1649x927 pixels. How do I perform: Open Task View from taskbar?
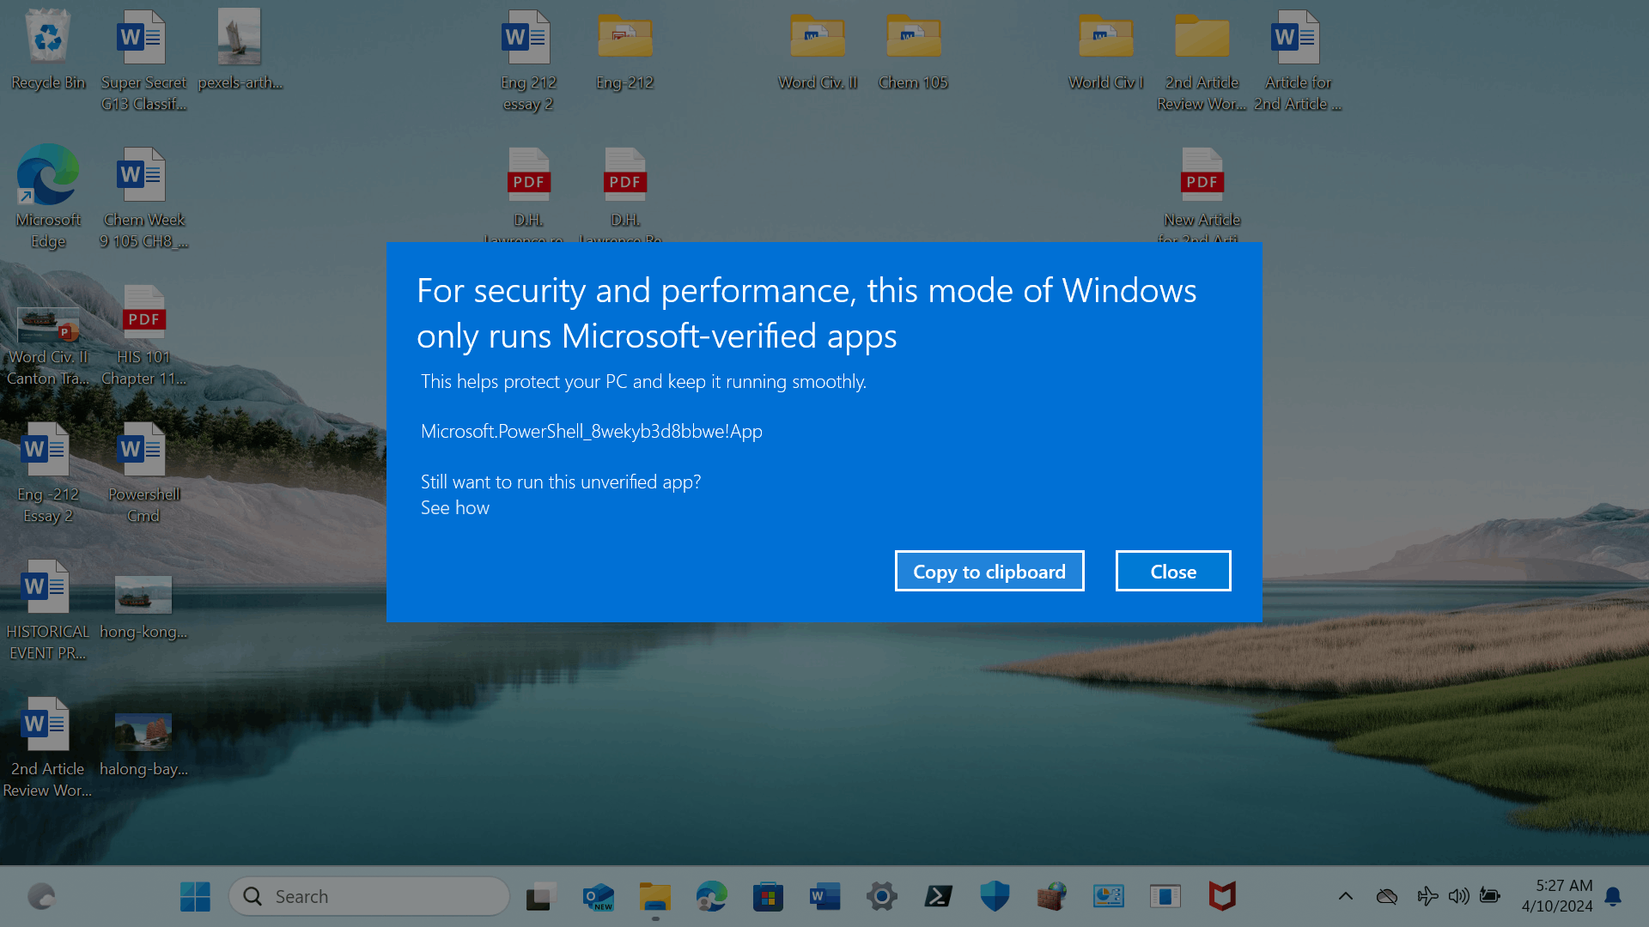point(541,897)
